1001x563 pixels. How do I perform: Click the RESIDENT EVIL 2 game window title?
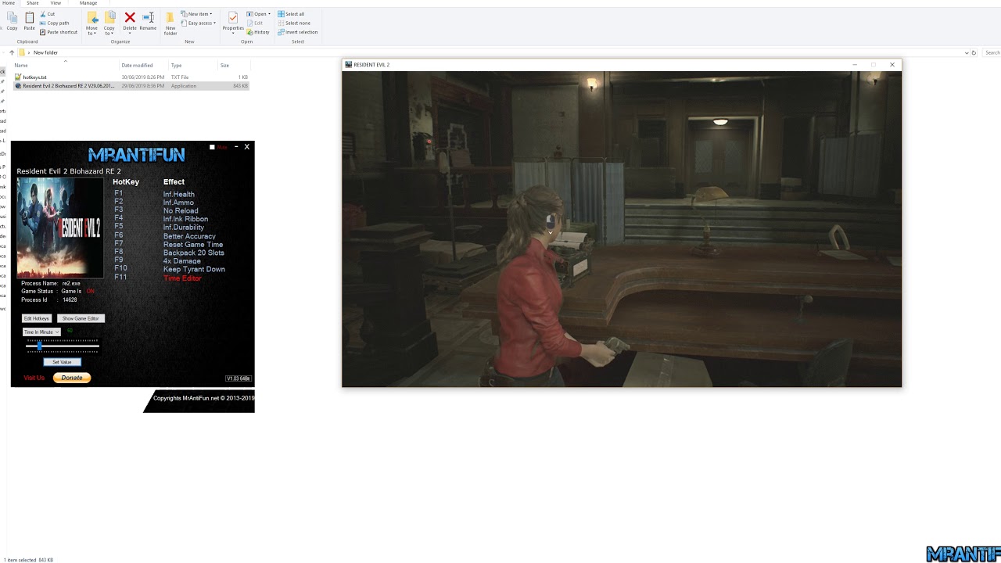pyautogui.click(x=371, y=65)
